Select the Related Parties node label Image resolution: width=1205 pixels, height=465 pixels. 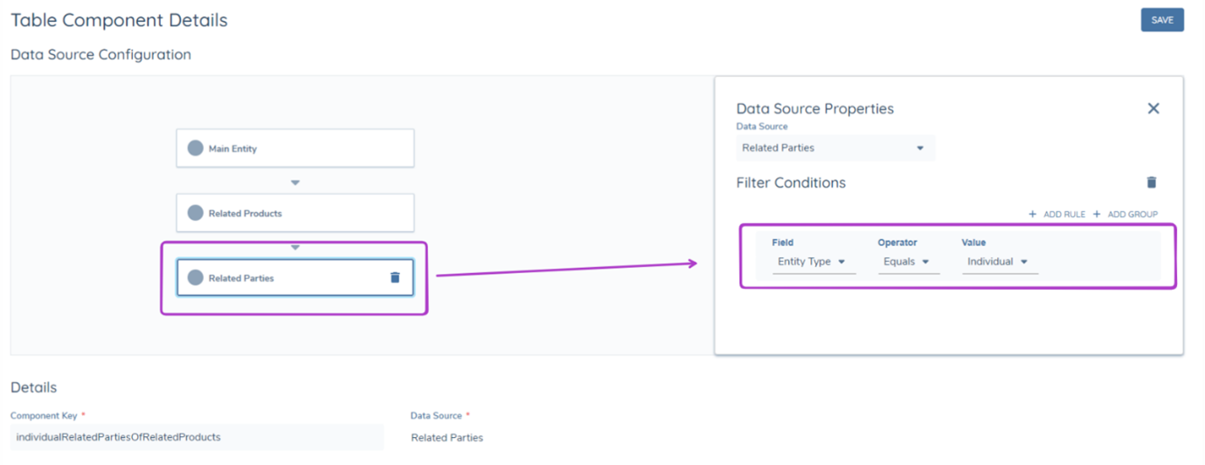tap(241, 278)
